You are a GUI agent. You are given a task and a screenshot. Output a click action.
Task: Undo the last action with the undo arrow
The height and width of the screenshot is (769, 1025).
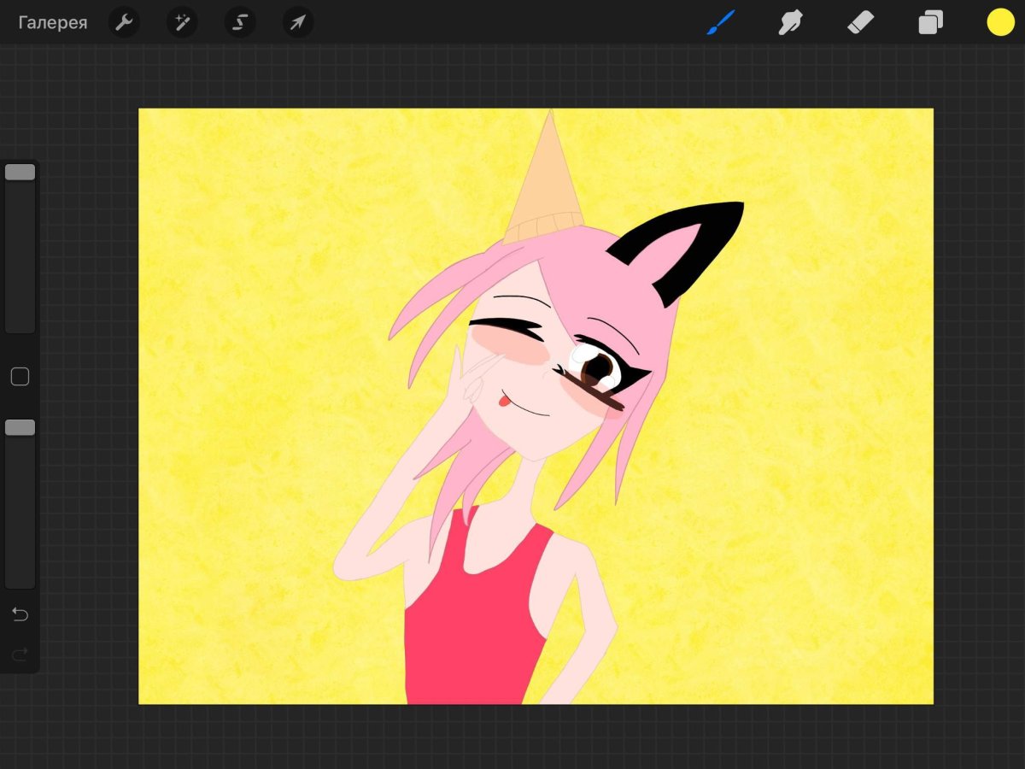pos(20,615)
